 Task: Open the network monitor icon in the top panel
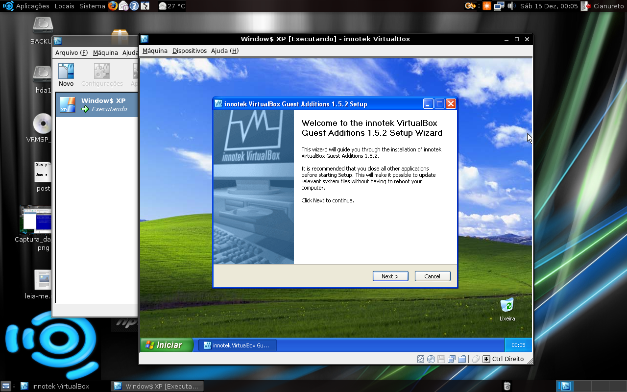499,6
